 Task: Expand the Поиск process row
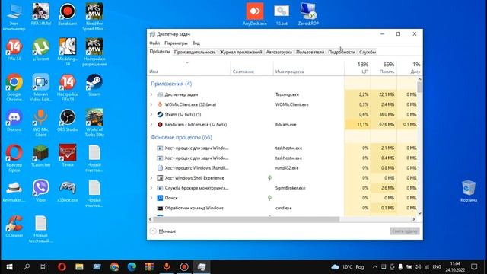coord(151,198)
